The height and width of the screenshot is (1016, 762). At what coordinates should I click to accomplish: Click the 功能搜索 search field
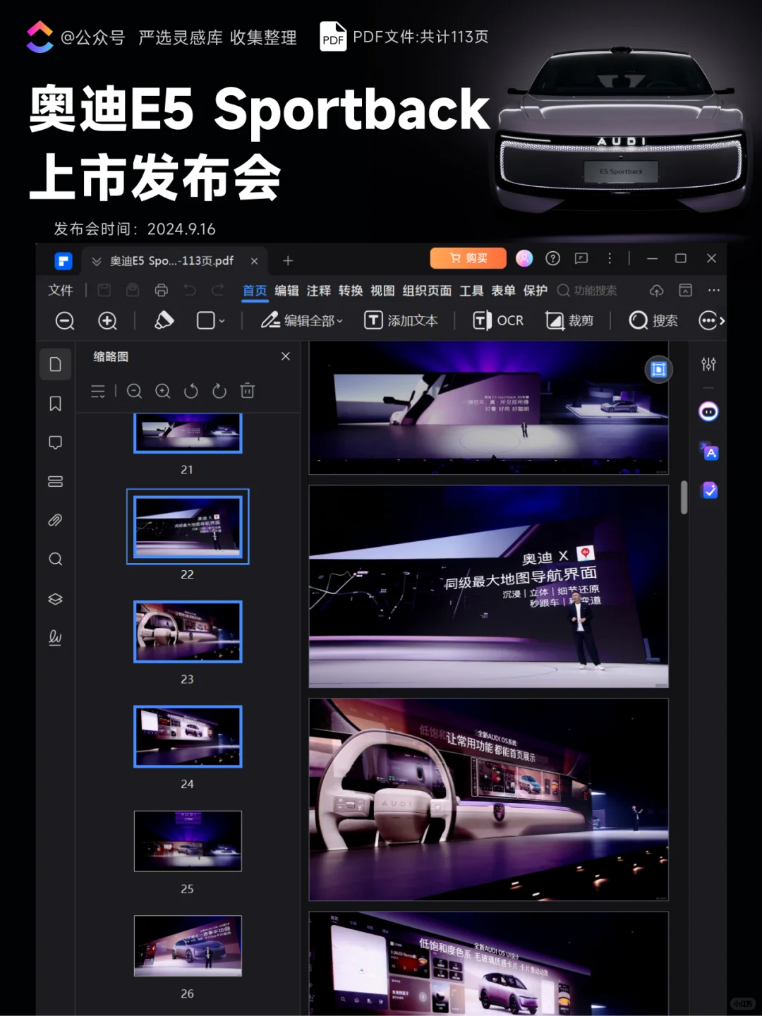[x=587, y=291]
